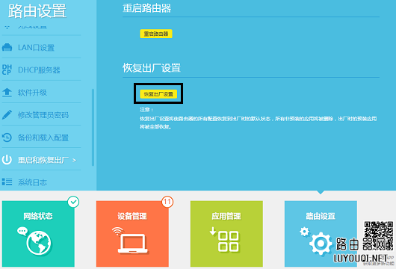Screen dimensions: 396x269
Task: Click the globe icon in 网络状态 tile
Action: [x=39, y=243]
